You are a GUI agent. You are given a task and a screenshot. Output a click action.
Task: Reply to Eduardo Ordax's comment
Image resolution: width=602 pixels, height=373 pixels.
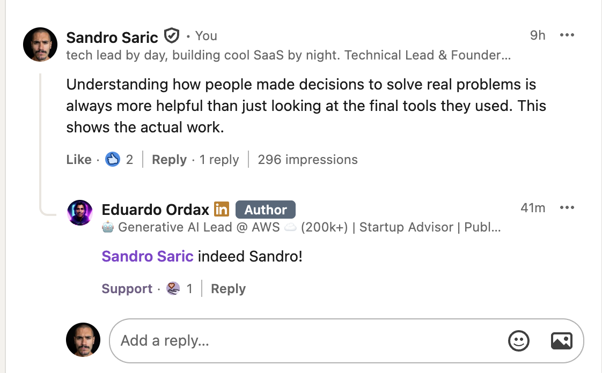[x=228, y=289]
